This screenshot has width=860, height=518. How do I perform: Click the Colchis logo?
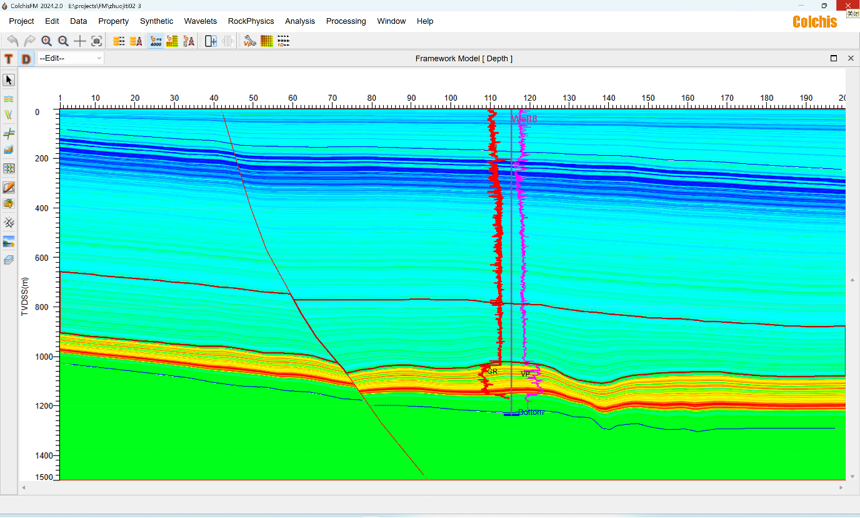[x=815, y=21]
